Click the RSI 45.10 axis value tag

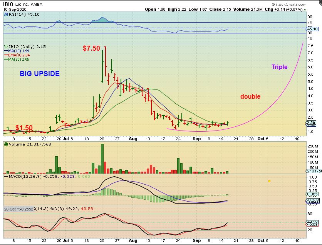point(312,29)
